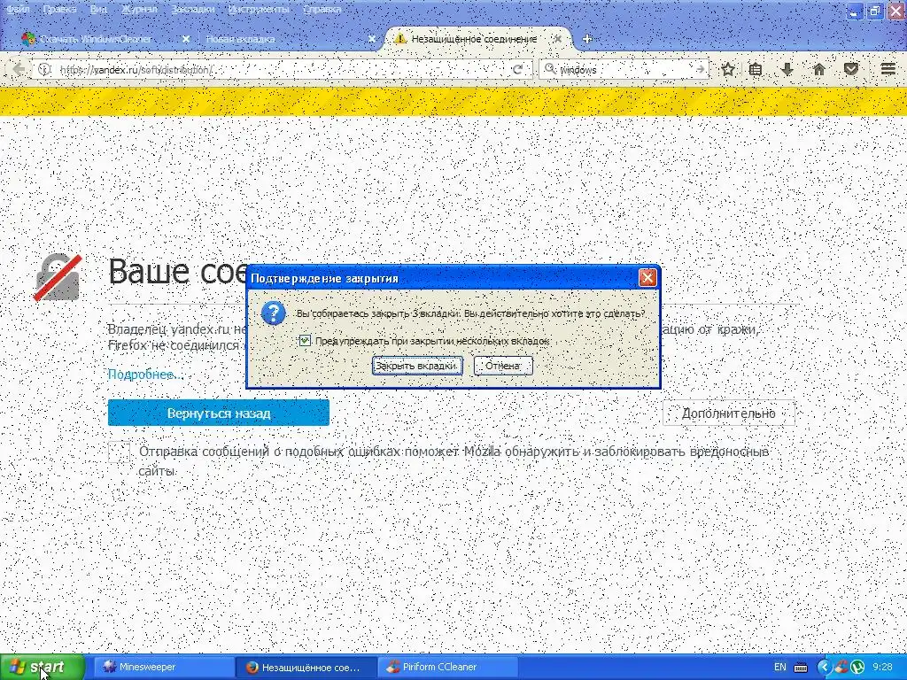Click the question mark icon in dialog

[x=273, y=313]
